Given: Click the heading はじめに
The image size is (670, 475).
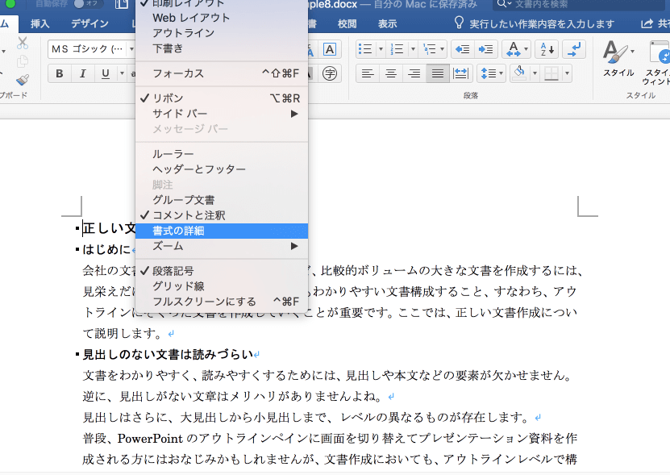Looking at the screenshot, I should click(106, 250).
